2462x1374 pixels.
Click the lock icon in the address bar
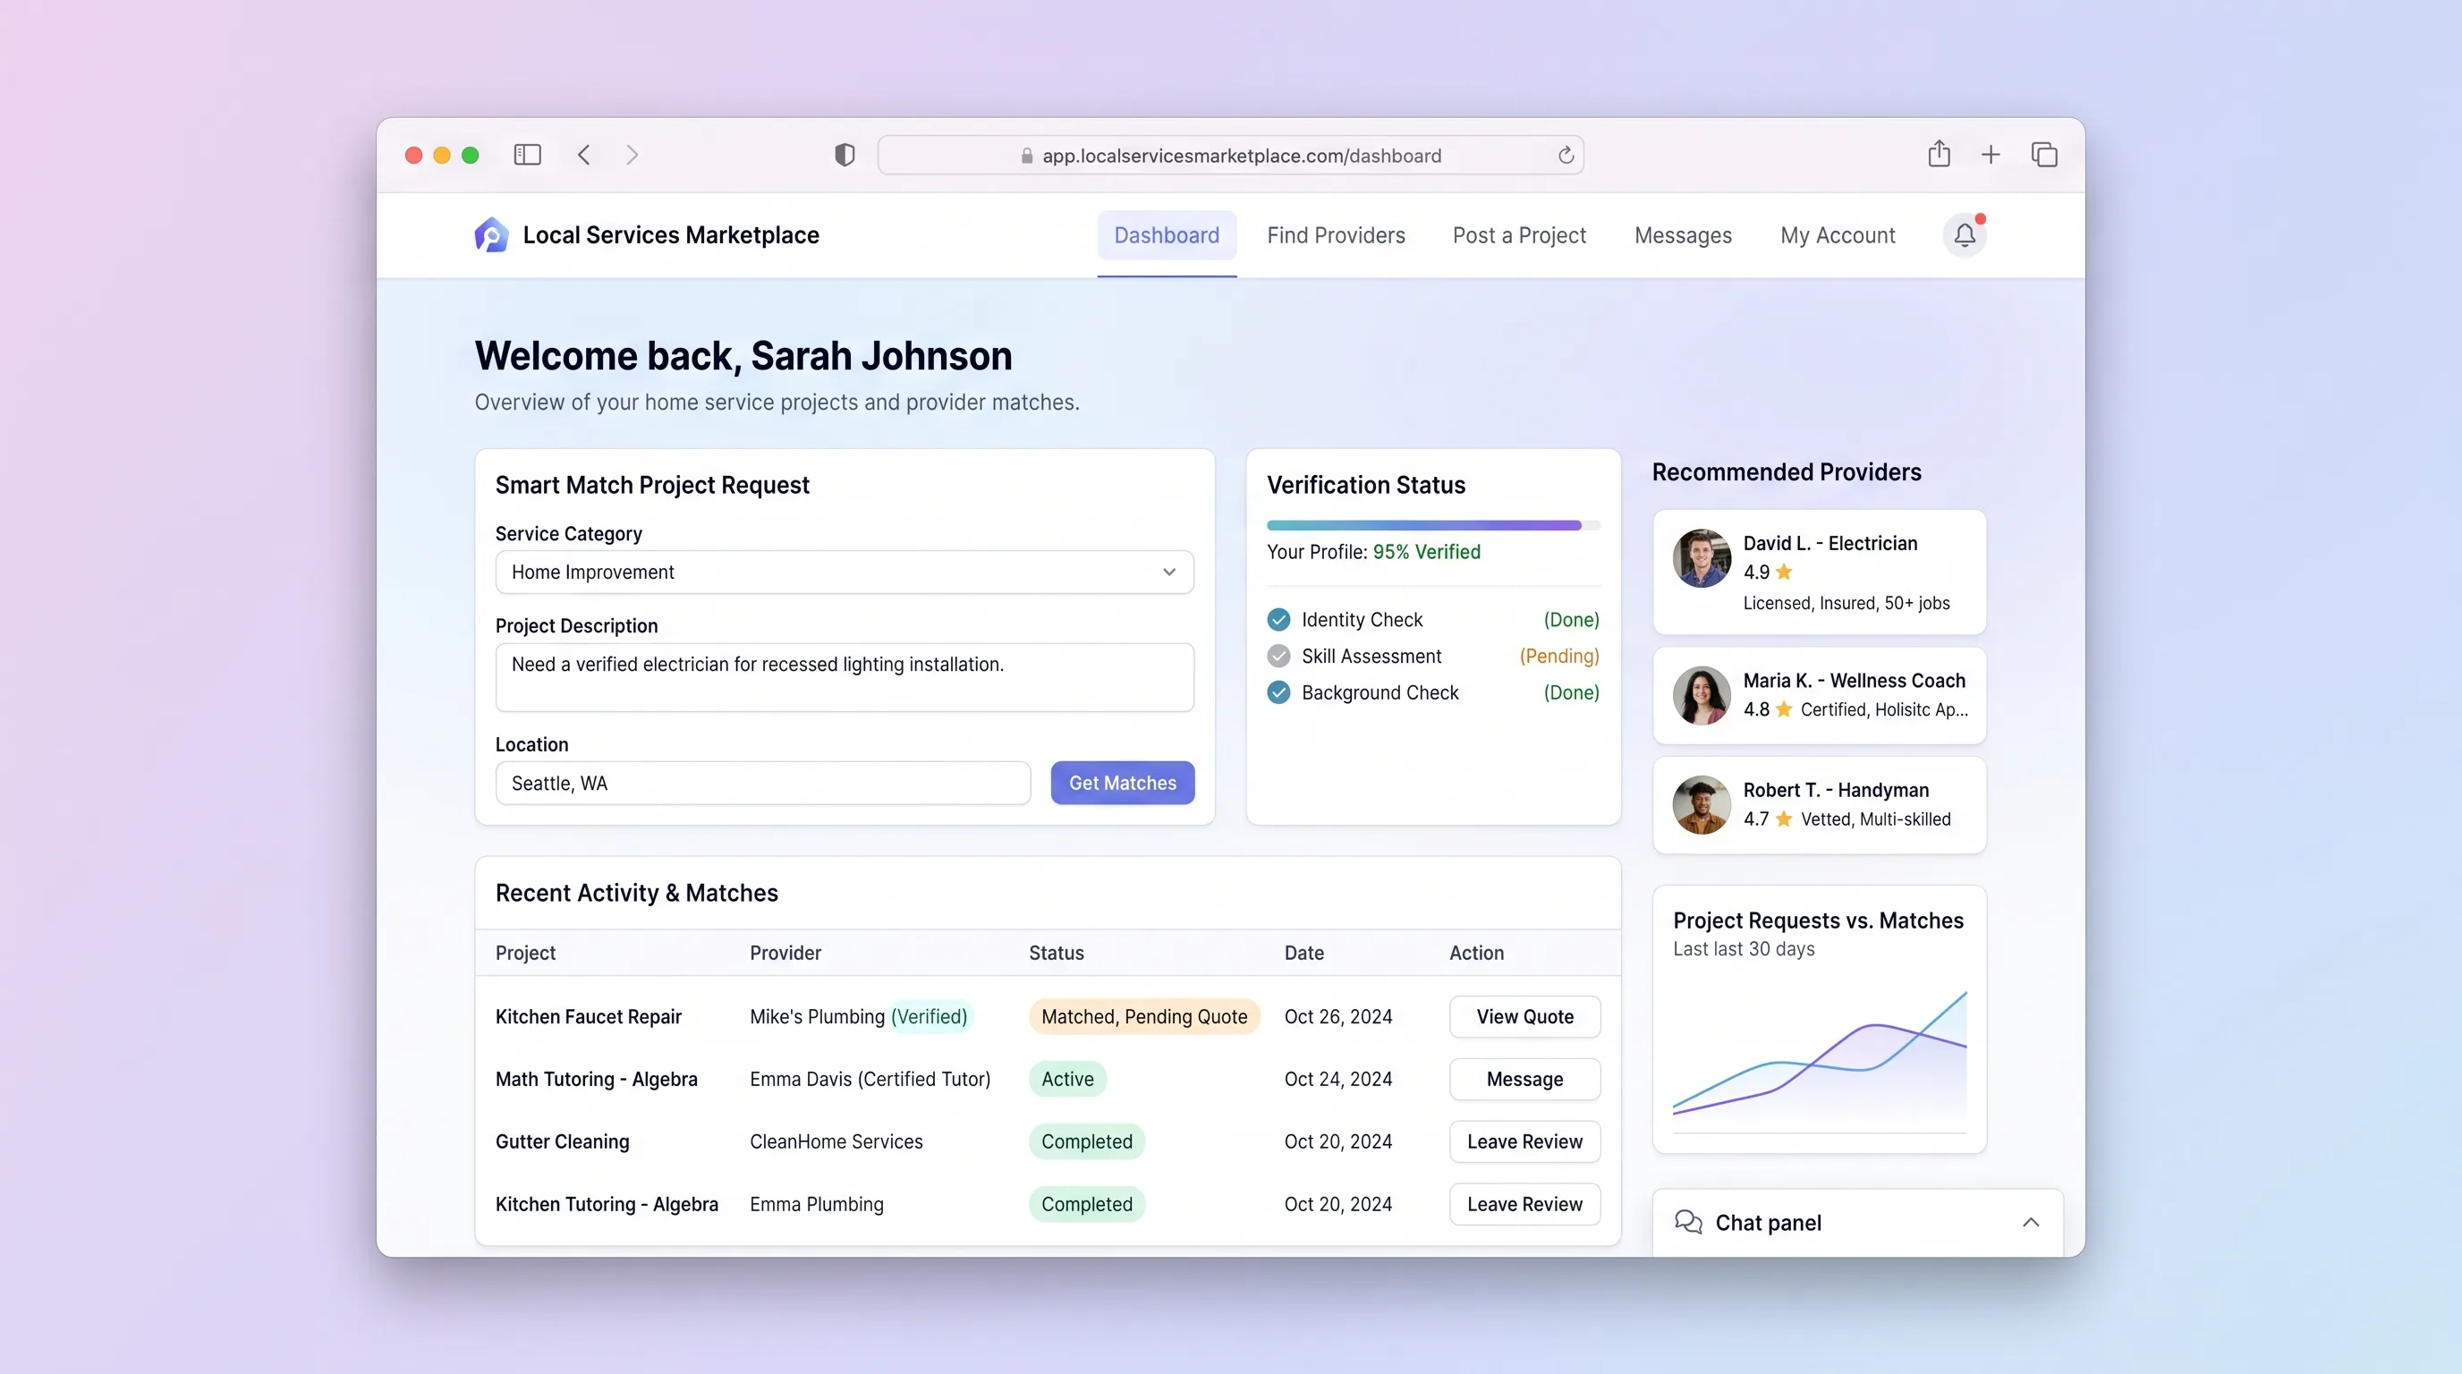(x=1026, y=156)
